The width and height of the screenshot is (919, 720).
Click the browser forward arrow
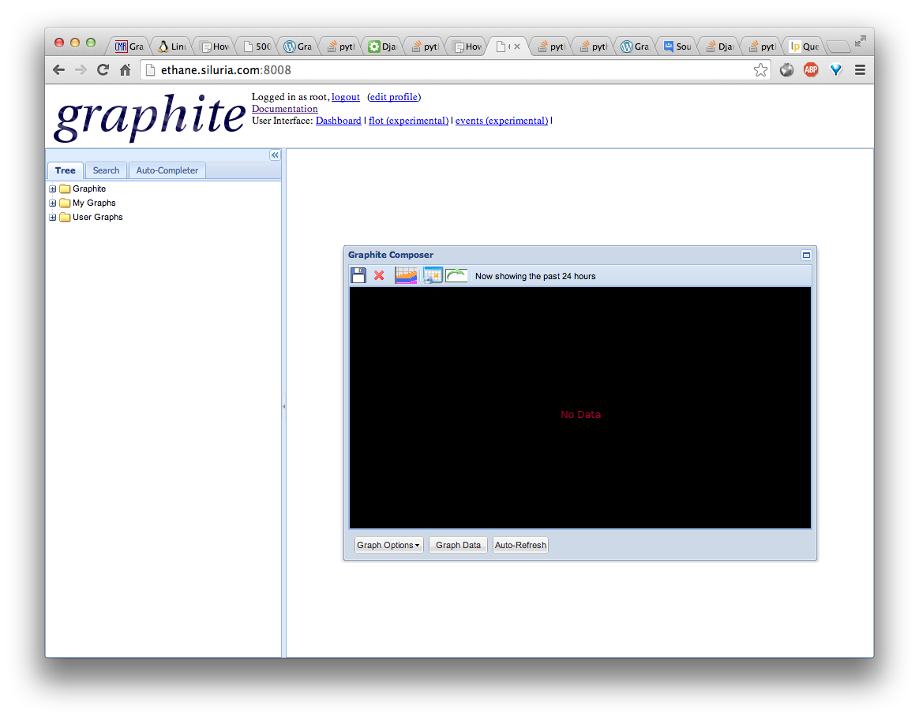coord(81,70)
